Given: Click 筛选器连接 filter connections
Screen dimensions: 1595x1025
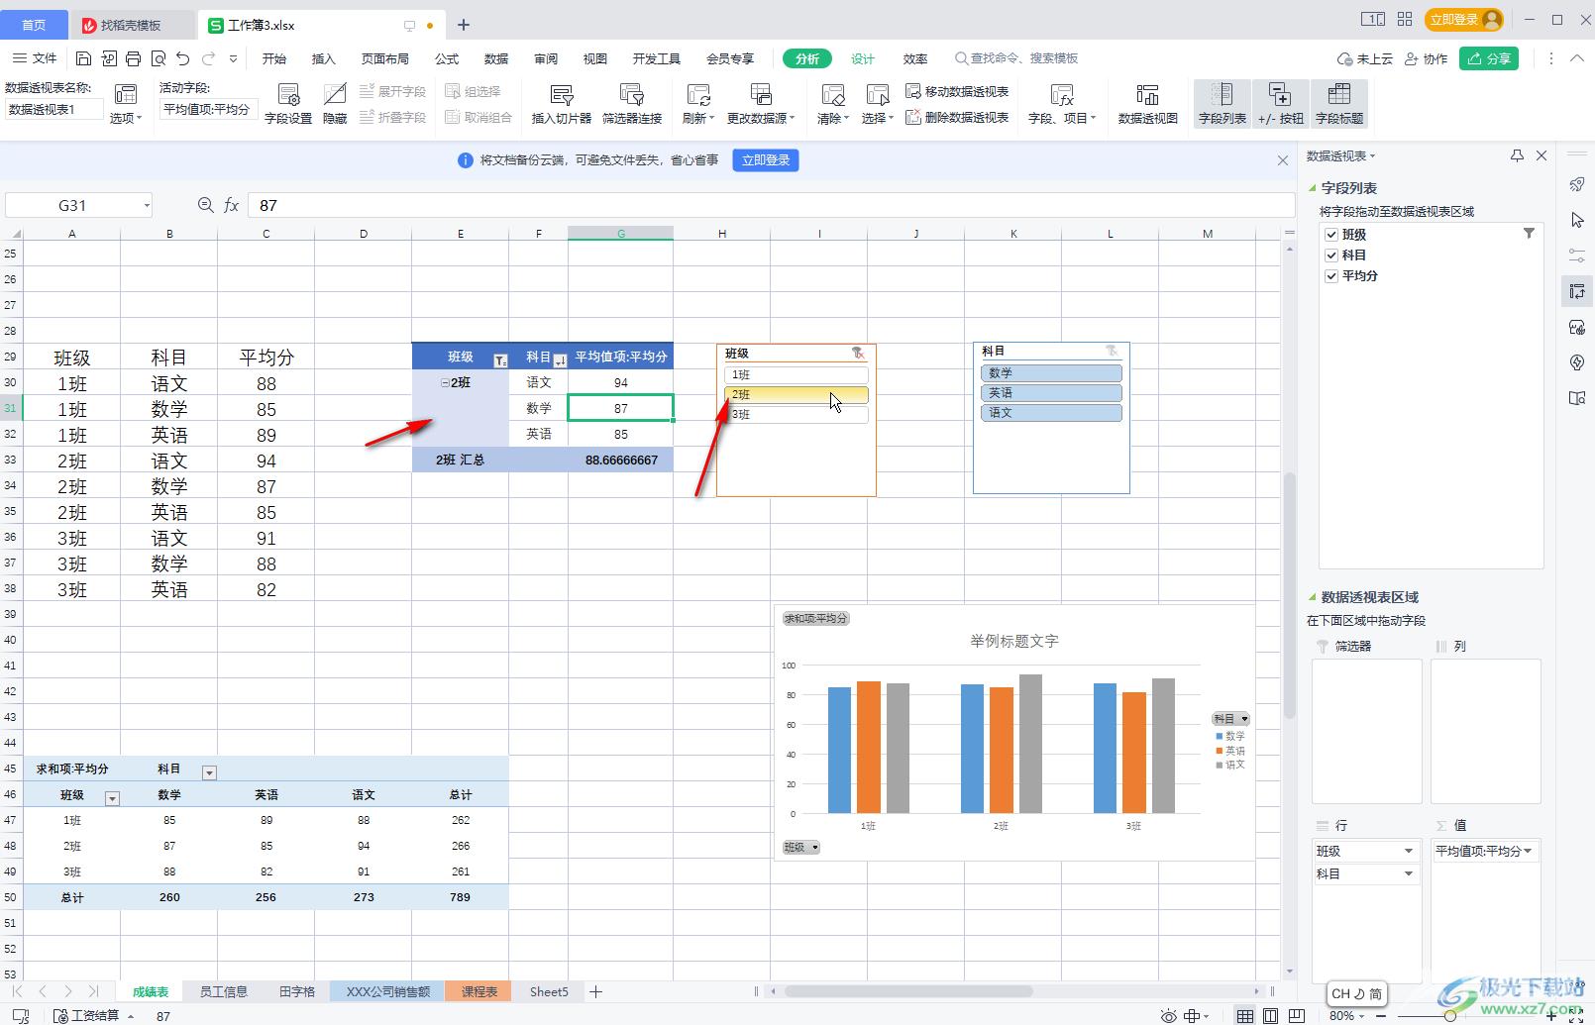Looking at the screenshot, I should [x=632, y=104].
